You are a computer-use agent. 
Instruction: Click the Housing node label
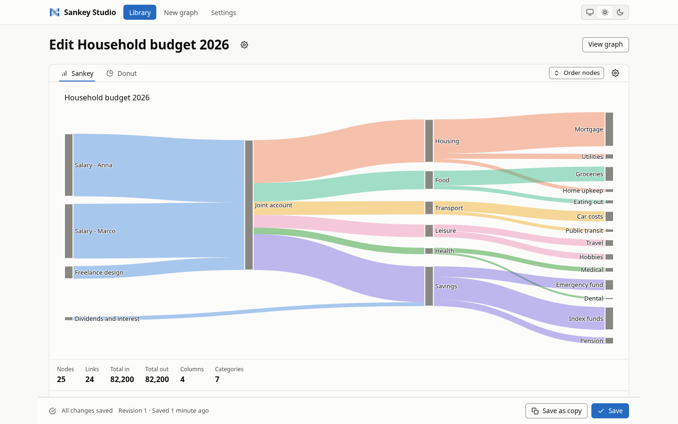tap(447, 141)
